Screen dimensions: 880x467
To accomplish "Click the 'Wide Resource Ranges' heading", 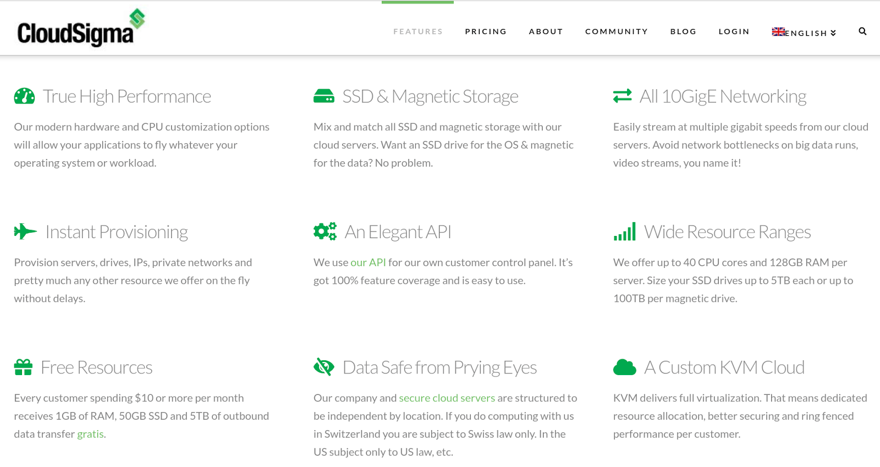I will (728, 232).
